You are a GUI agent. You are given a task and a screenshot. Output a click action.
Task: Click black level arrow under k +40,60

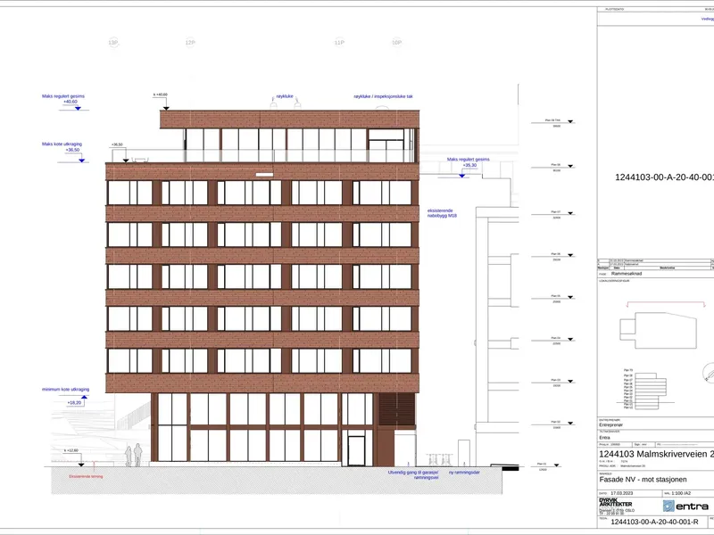pyautogui.click(x=166, y=108)
